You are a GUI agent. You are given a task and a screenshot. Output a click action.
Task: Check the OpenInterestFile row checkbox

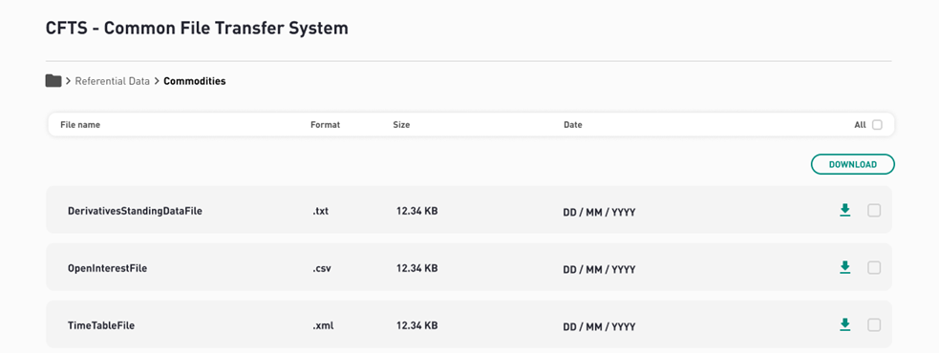tap(874, 267)
